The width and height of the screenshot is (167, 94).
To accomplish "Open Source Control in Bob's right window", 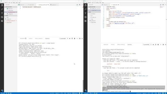I will [86, 13].
